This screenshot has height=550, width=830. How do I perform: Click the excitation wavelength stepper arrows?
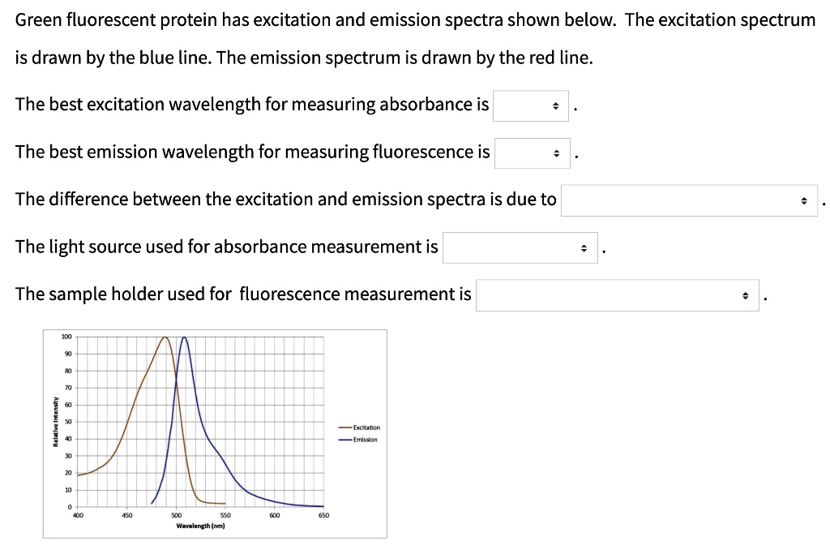554,105
